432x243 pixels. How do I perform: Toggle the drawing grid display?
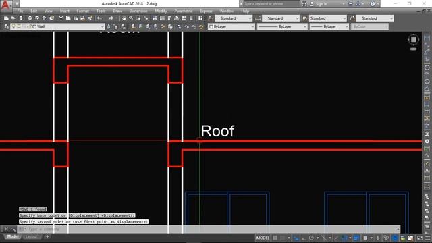click(275, 238)
